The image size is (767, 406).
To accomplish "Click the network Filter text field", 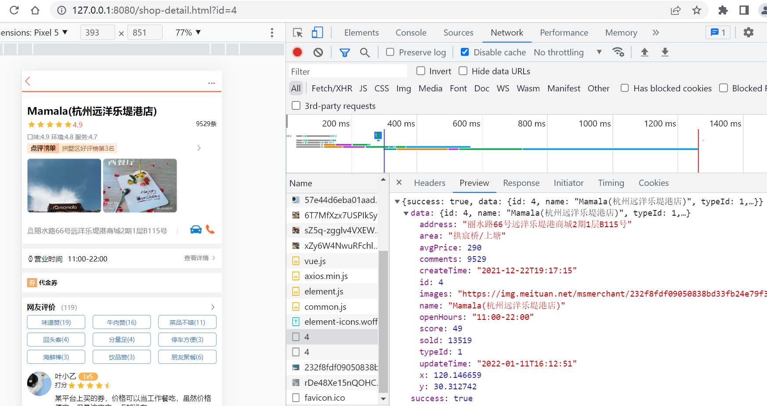I will click(347, 71).
